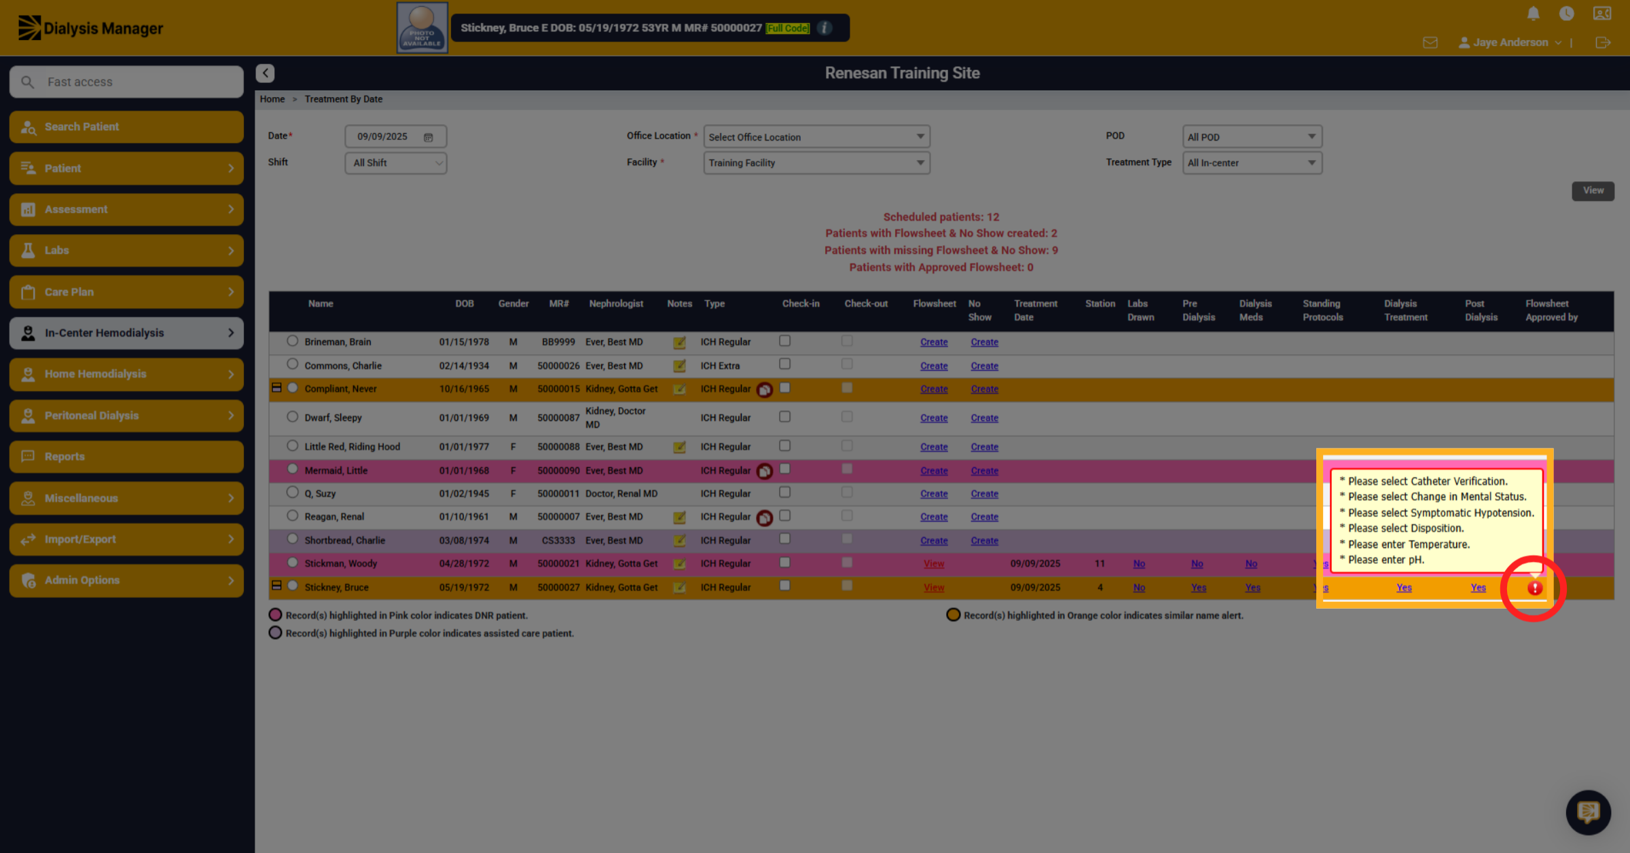Expand the Patient sidebar menu
This screenshot has width=1630, height=853.
[126, 168]
